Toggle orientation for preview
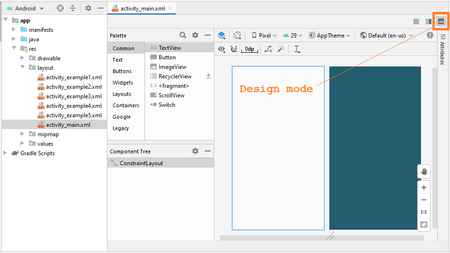Screen dimensions: 450x253 click(x=237, y=35)
